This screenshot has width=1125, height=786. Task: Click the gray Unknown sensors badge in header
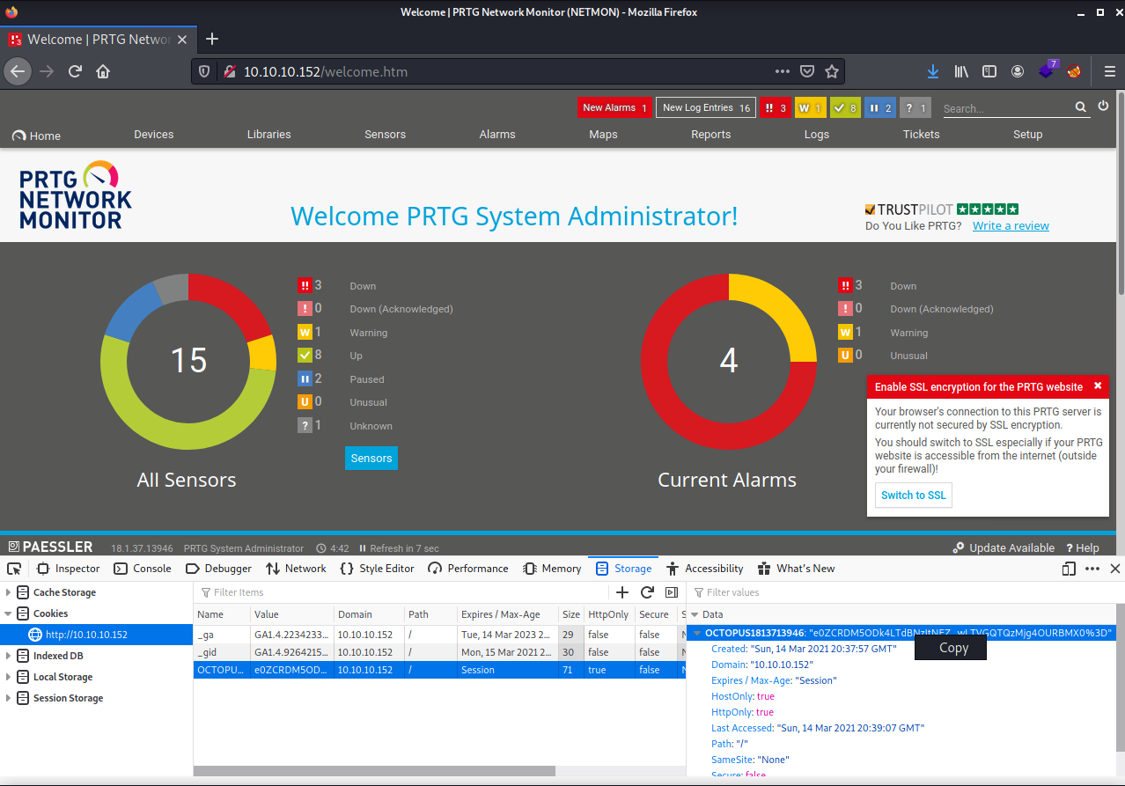915,107
